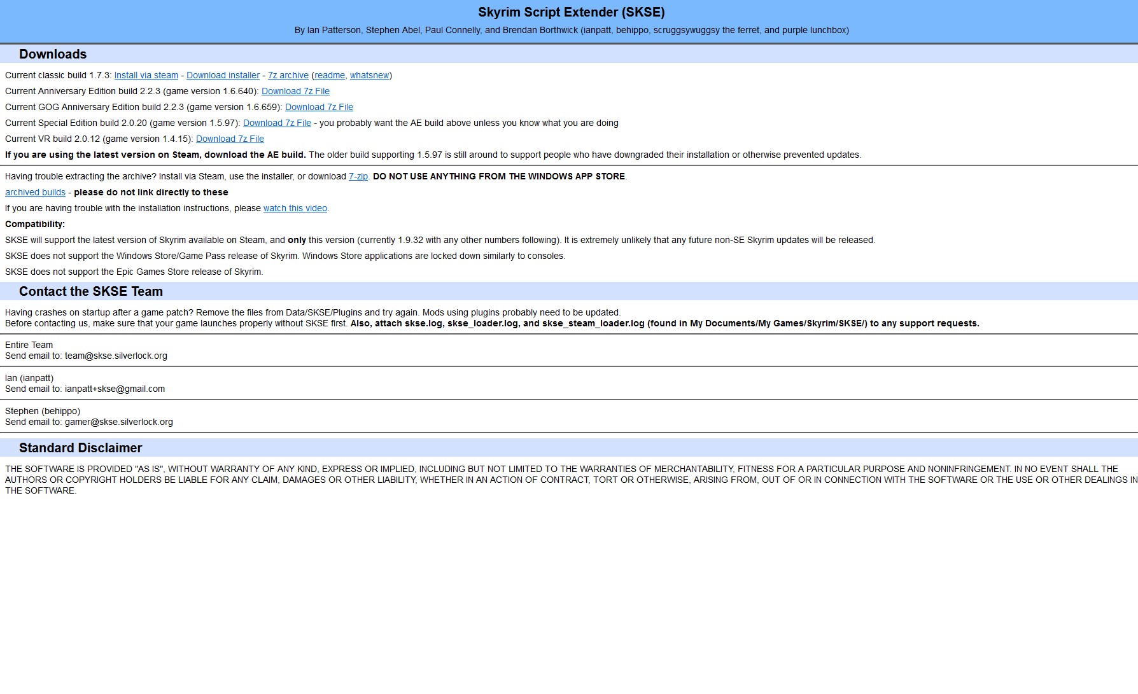Click the 'Download installer' link
The width and height of the screenshot is (1138, 694).
(223, 75)
